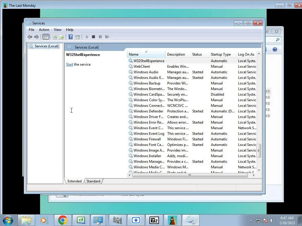
Task: Toggle the Show/Hide Console Tree icon
Action: [x=46, y=37]
